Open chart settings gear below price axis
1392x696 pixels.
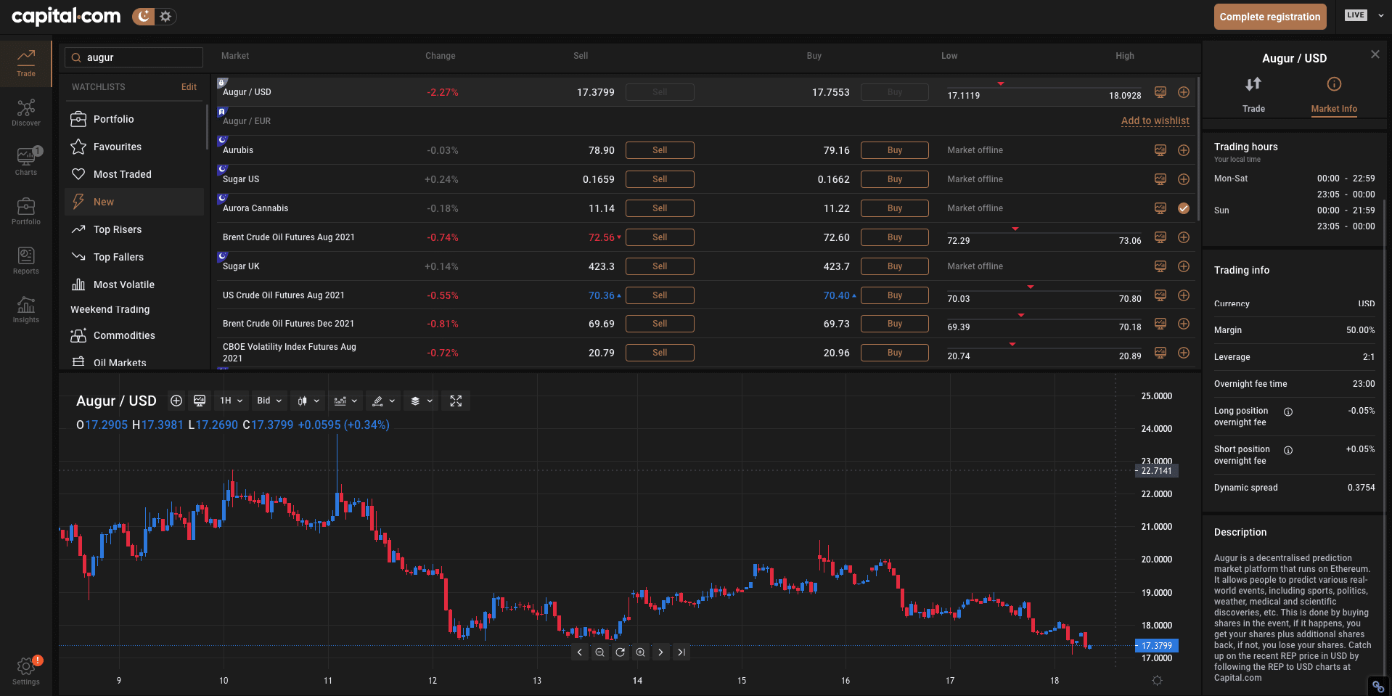(x=1157, y=681)
